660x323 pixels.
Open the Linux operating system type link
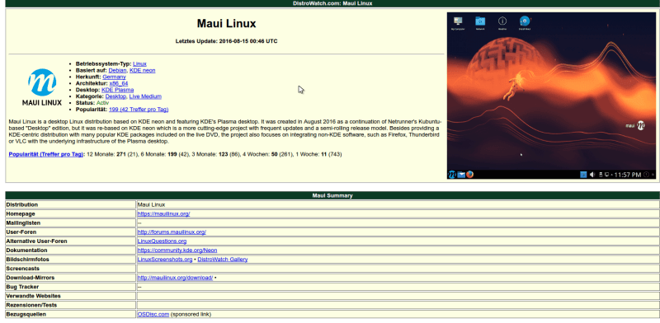(x=139, y=64)
